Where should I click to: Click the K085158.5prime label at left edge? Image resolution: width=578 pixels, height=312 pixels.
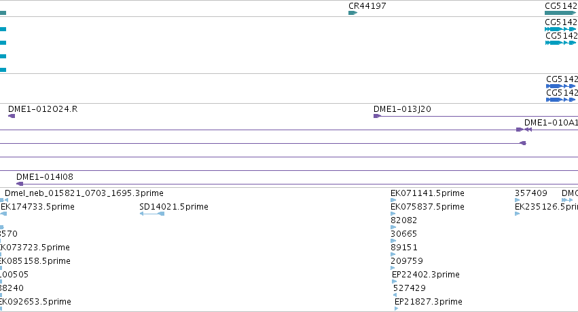[35, 261]
